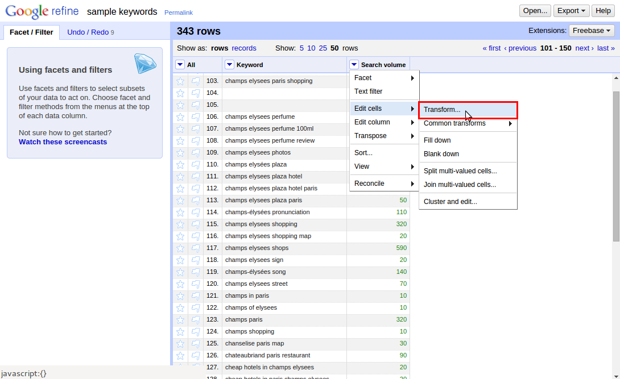Show 10 rows per page

(311, 48)
